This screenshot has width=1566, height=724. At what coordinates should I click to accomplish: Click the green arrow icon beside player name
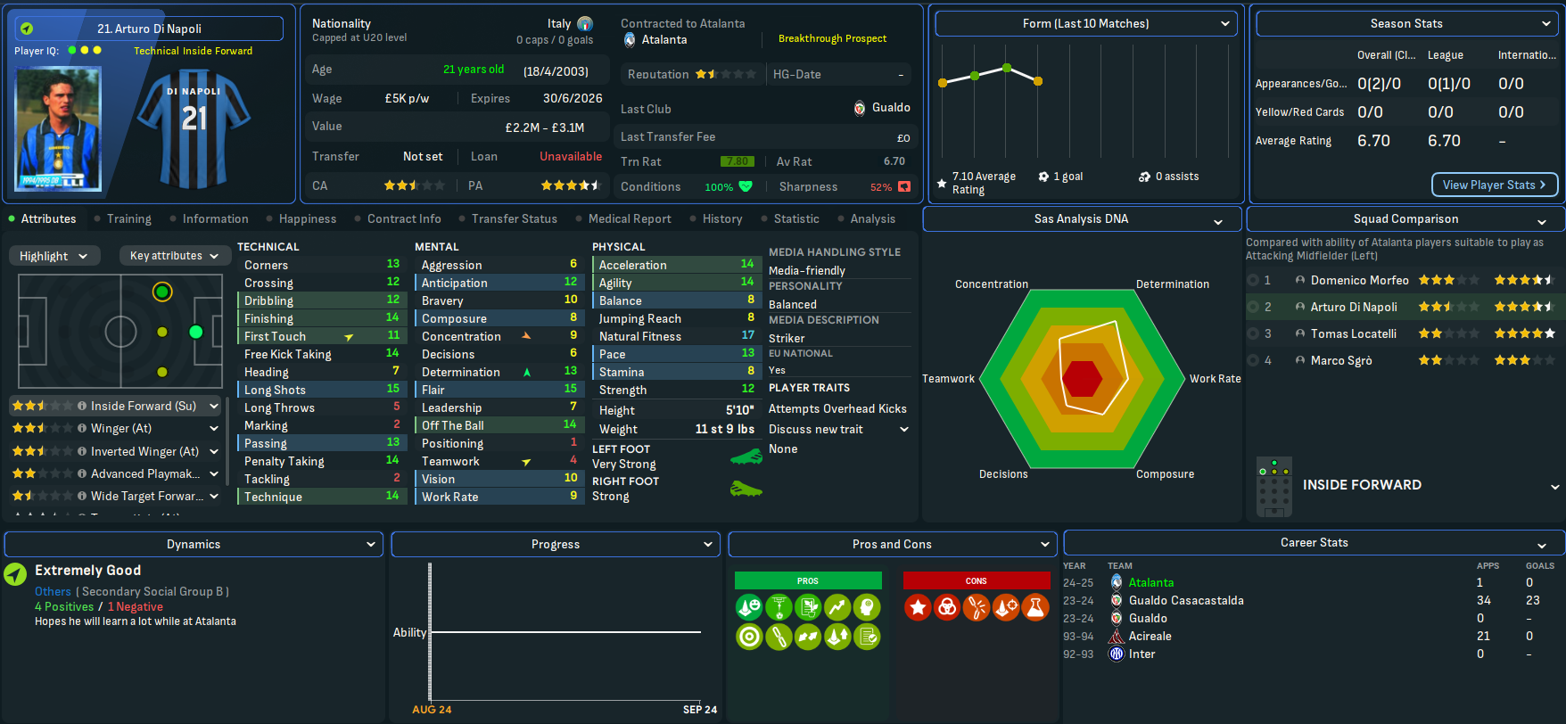click(x=27, y=29)
